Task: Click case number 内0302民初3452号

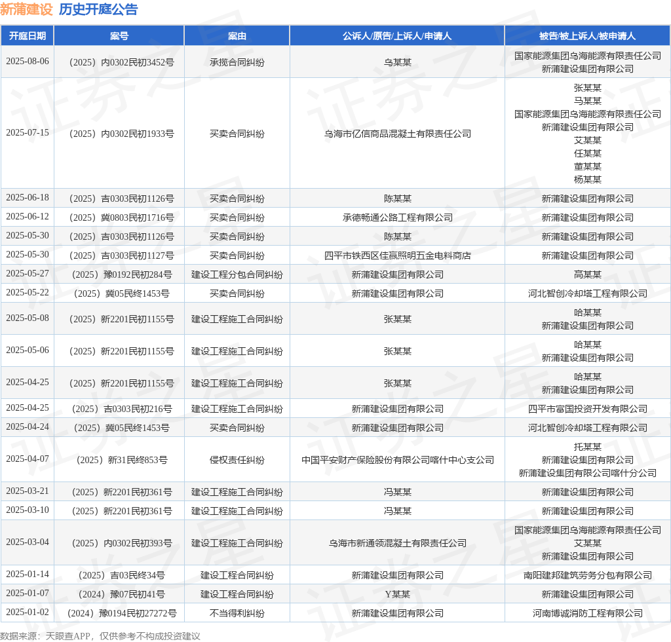Action: point(121,62)
